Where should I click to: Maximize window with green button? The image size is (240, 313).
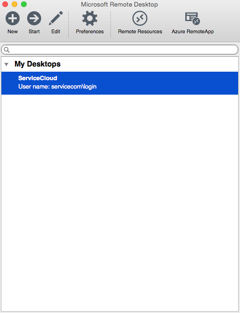coord(24,4)
